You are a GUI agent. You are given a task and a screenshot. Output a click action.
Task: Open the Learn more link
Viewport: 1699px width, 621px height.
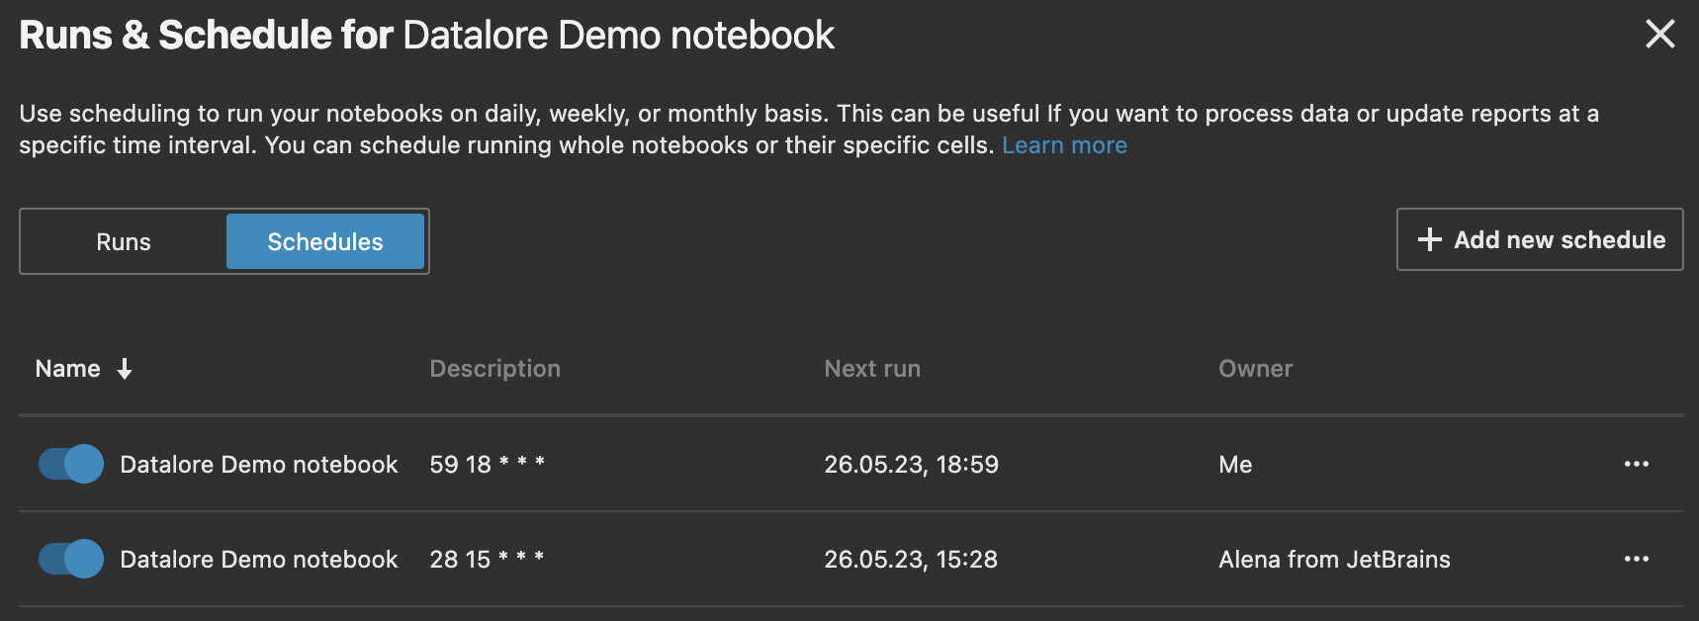pos(1064,144)
